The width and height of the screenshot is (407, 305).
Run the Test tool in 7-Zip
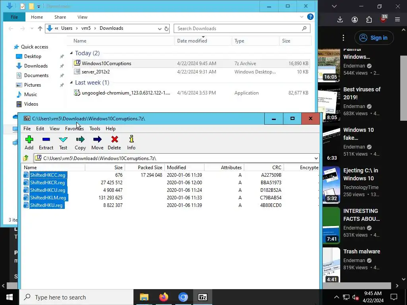click(x=63, y=143)
